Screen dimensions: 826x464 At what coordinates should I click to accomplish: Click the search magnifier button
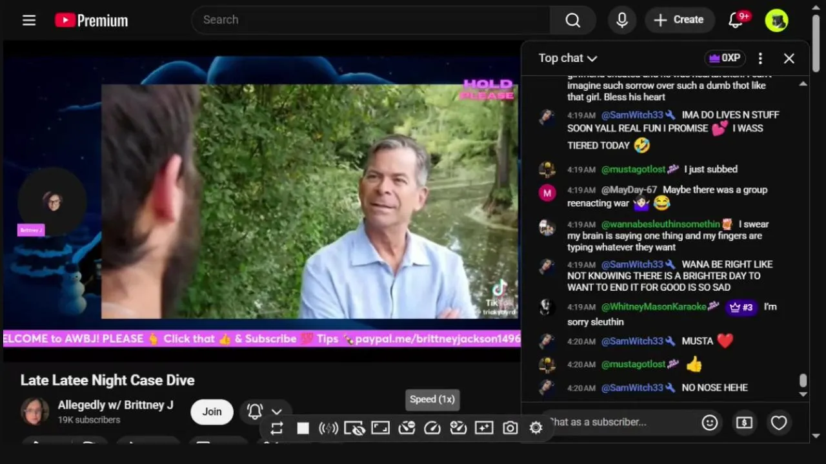pos(573,20)
